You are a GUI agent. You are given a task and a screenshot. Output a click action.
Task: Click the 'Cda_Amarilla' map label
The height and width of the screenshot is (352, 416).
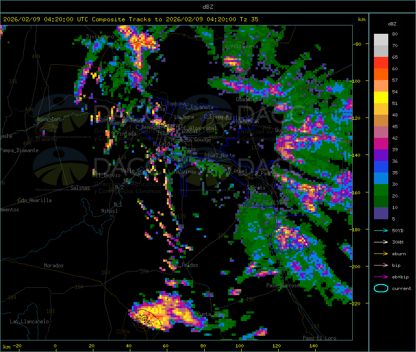[x=35, y=200]
